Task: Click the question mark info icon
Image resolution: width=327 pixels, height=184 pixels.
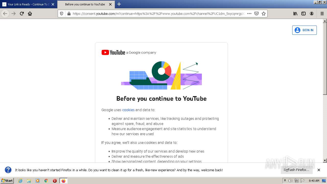Action: tap(8, 170)
